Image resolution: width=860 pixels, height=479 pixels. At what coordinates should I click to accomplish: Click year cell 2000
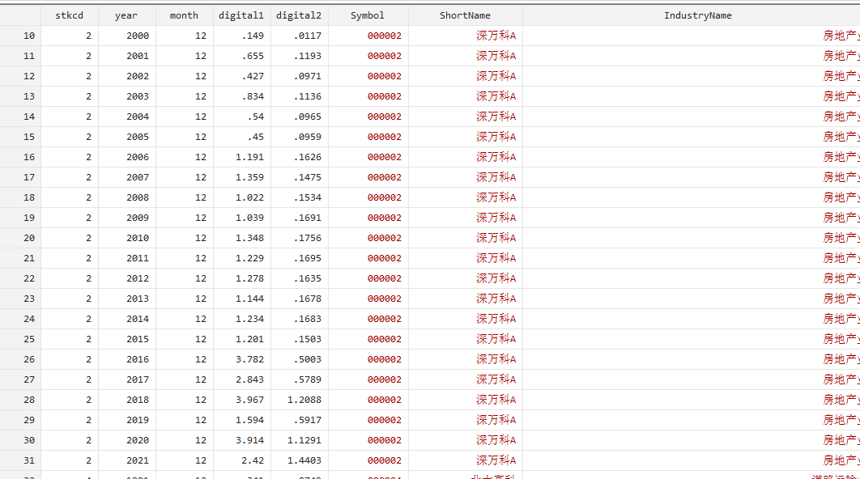coord(126,36)
